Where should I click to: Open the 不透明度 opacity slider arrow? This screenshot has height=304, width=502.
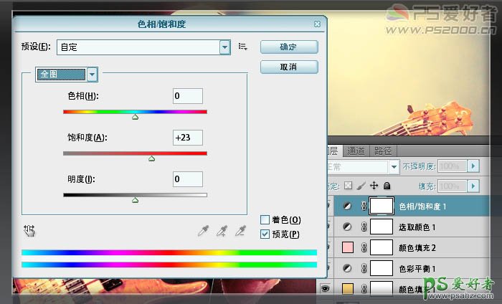473,166
